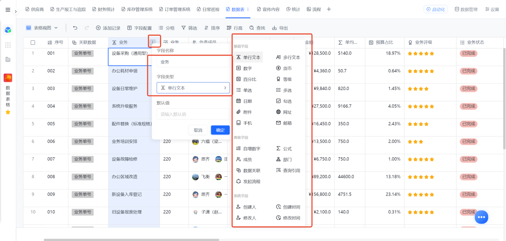The image size is (506, 241).
Task: Add a new tab with plus icon
Action: (x=329, y=9)
